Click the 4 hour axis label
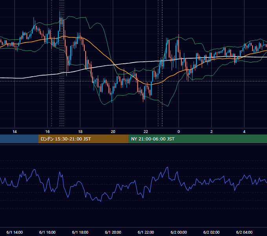Image resolution: width=267 pixels, height=236 pixels. point(244,132)
